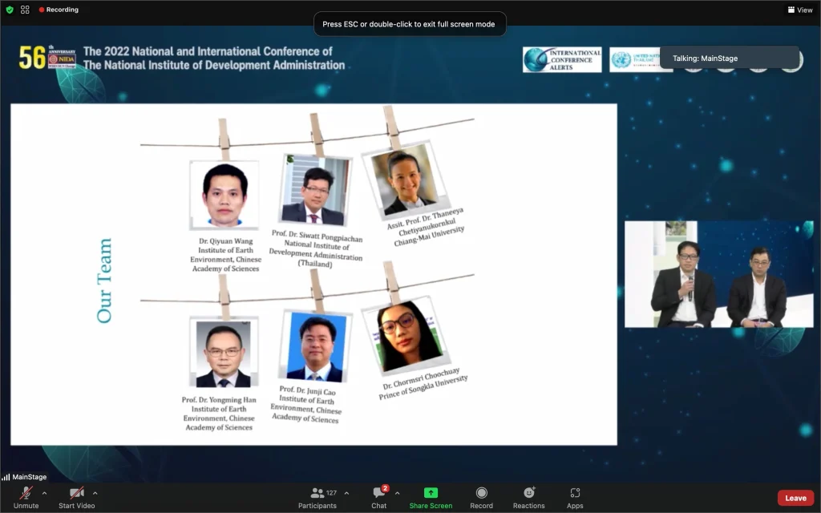
Task: Click the International Conference Alerts logo
Action: click(x=562, y=59)
